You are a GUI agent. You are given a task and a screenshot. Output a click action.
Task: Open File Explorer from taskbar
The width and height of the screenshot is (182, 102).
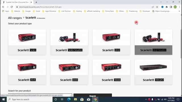[x=75, y=99]
